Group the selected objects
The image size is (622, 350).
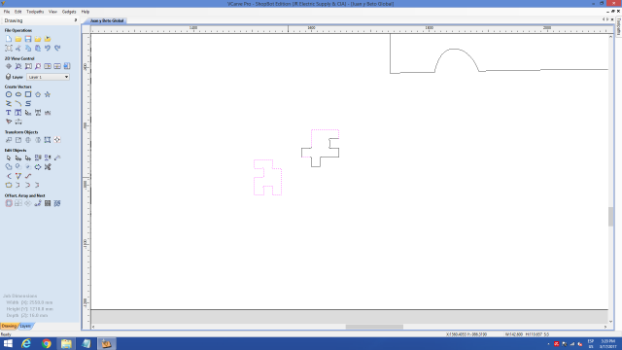pyautogui.click(x=38, y=157)
